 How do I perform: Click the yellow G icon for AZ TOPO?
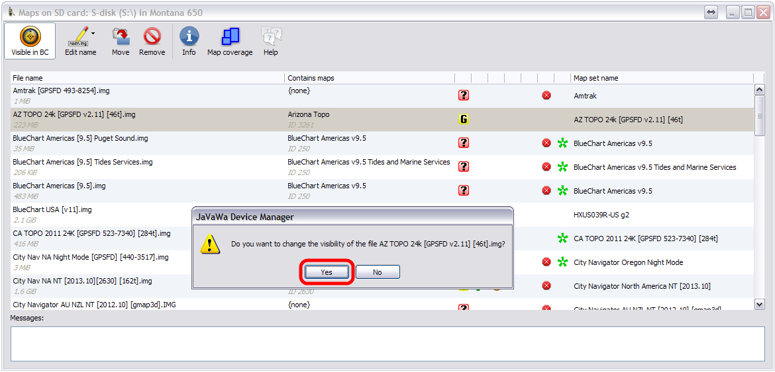click(x=464, y=119)
